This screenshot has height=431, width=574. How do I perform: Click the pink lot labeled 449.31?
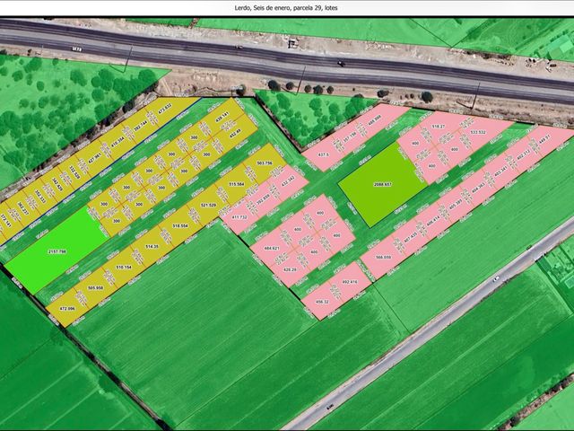coord(545,139)
